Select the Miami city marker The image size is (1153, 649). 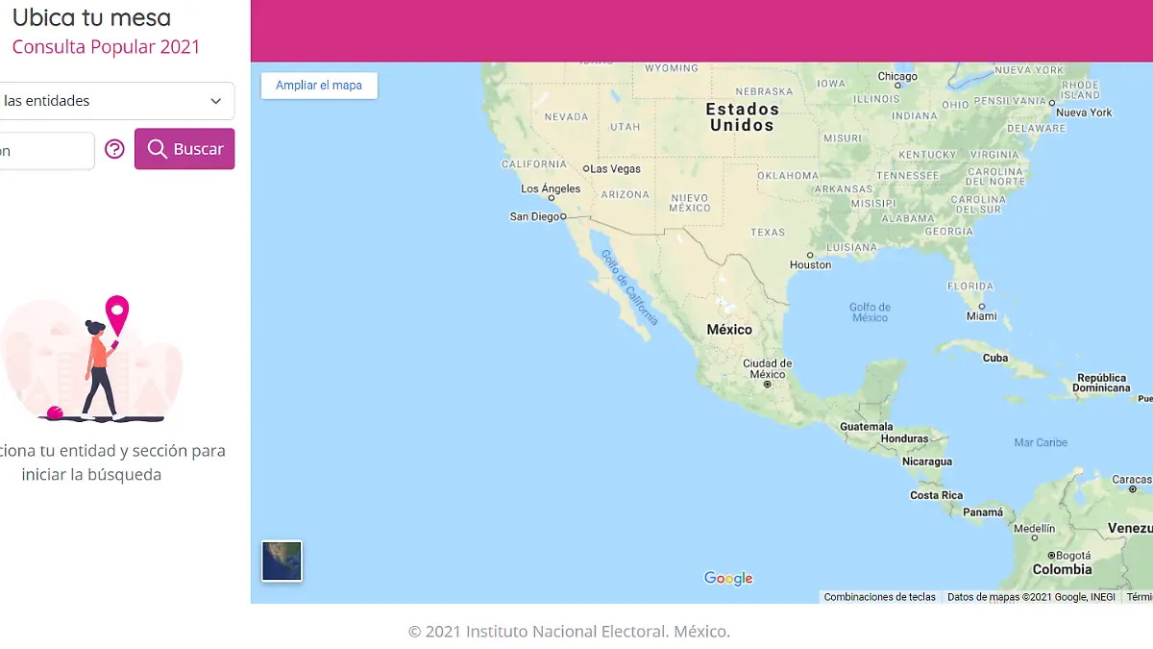tap(982, 307)
